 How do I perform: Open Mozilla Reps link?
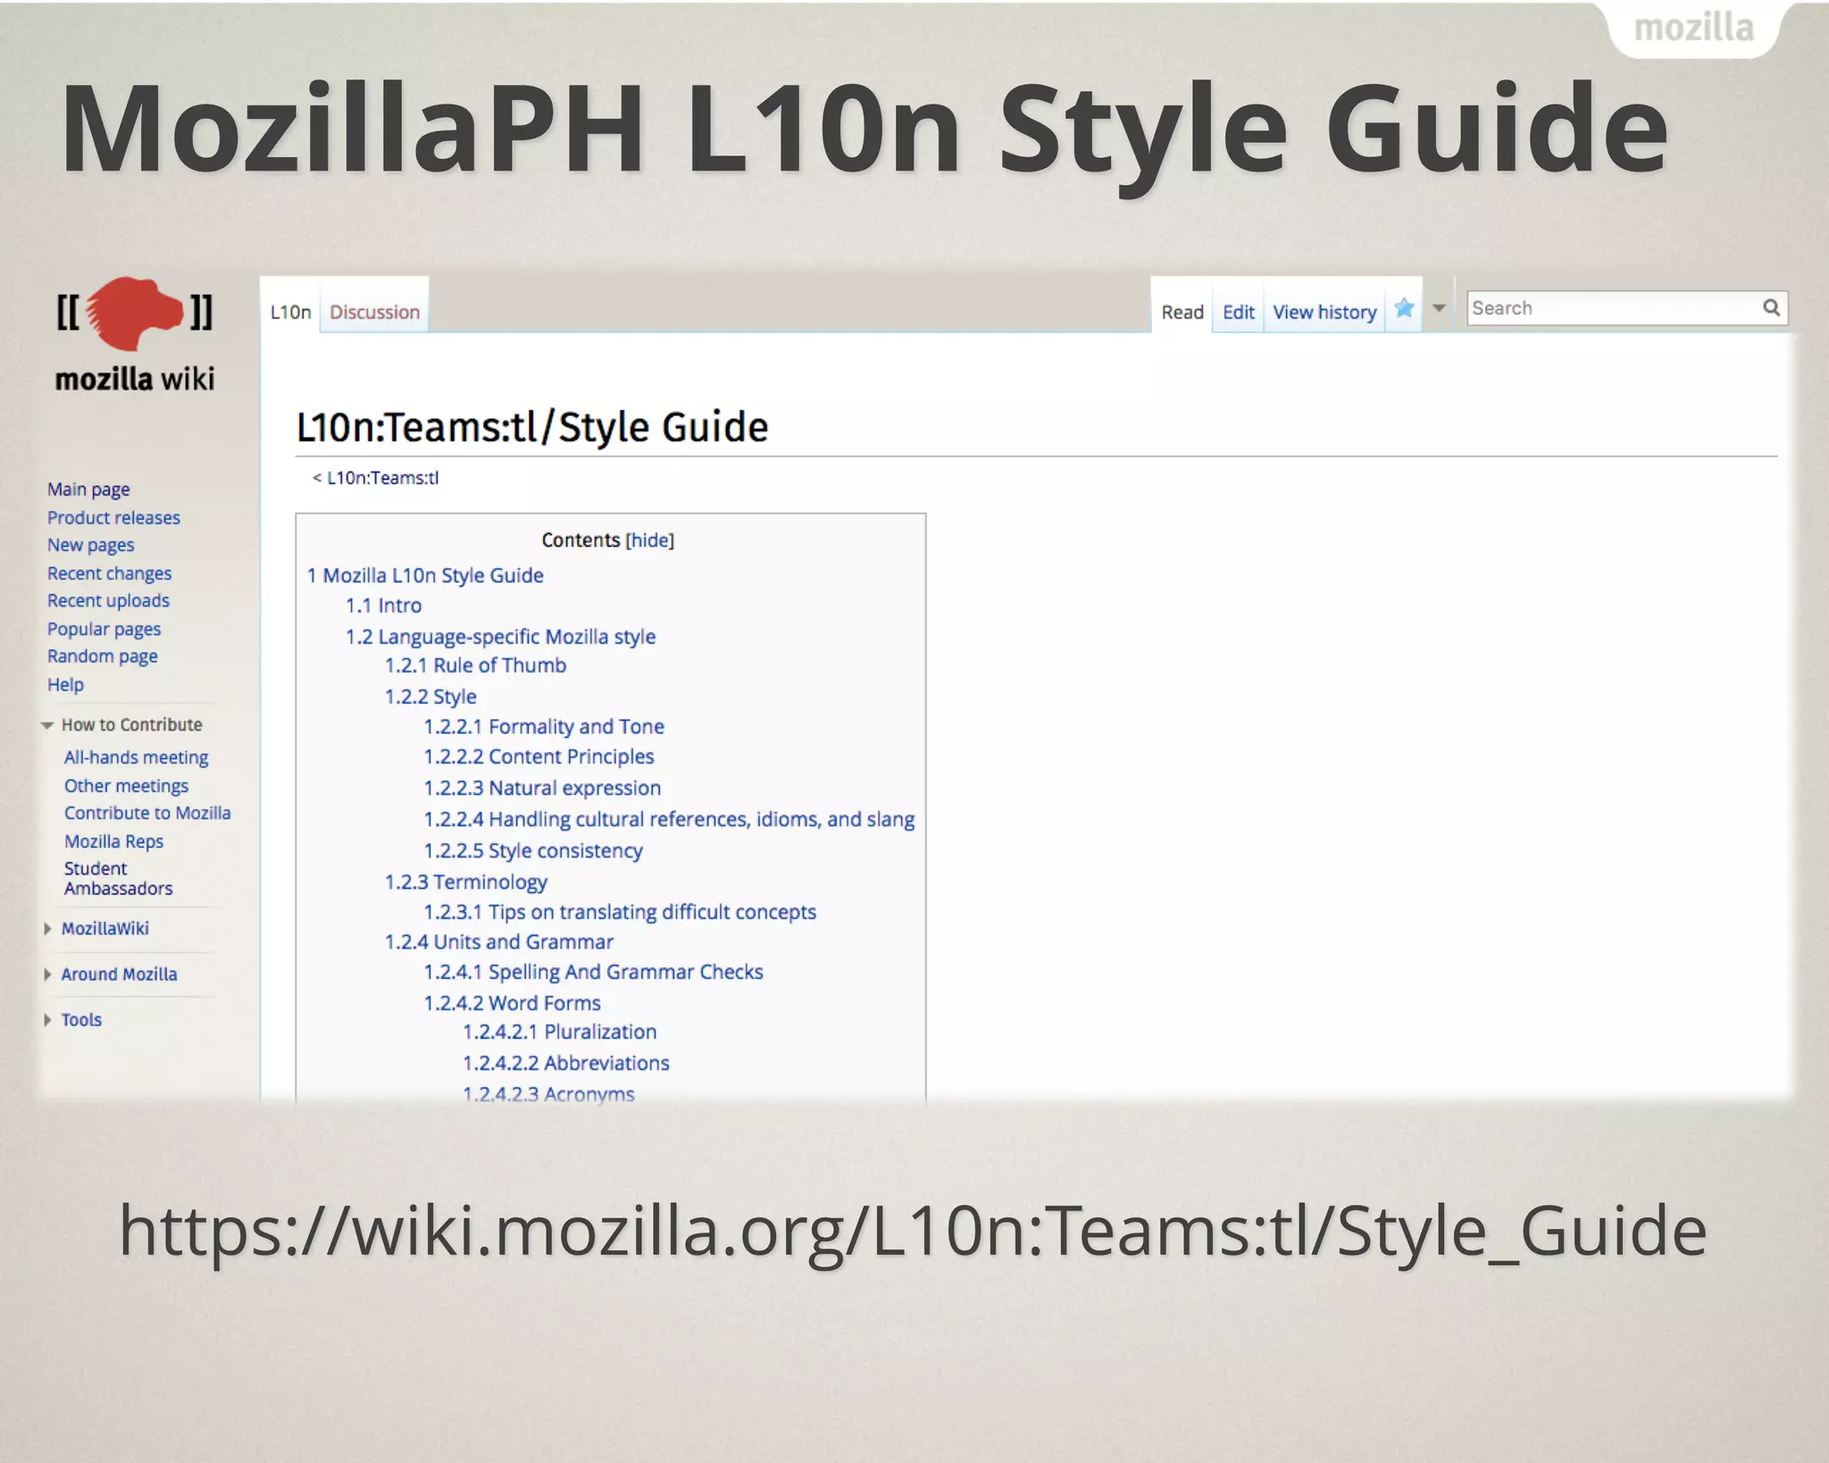[x=113, y=841]
